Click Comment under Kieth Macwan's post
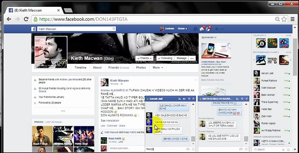Screen dimensions: 299x153 click(112, 126)
